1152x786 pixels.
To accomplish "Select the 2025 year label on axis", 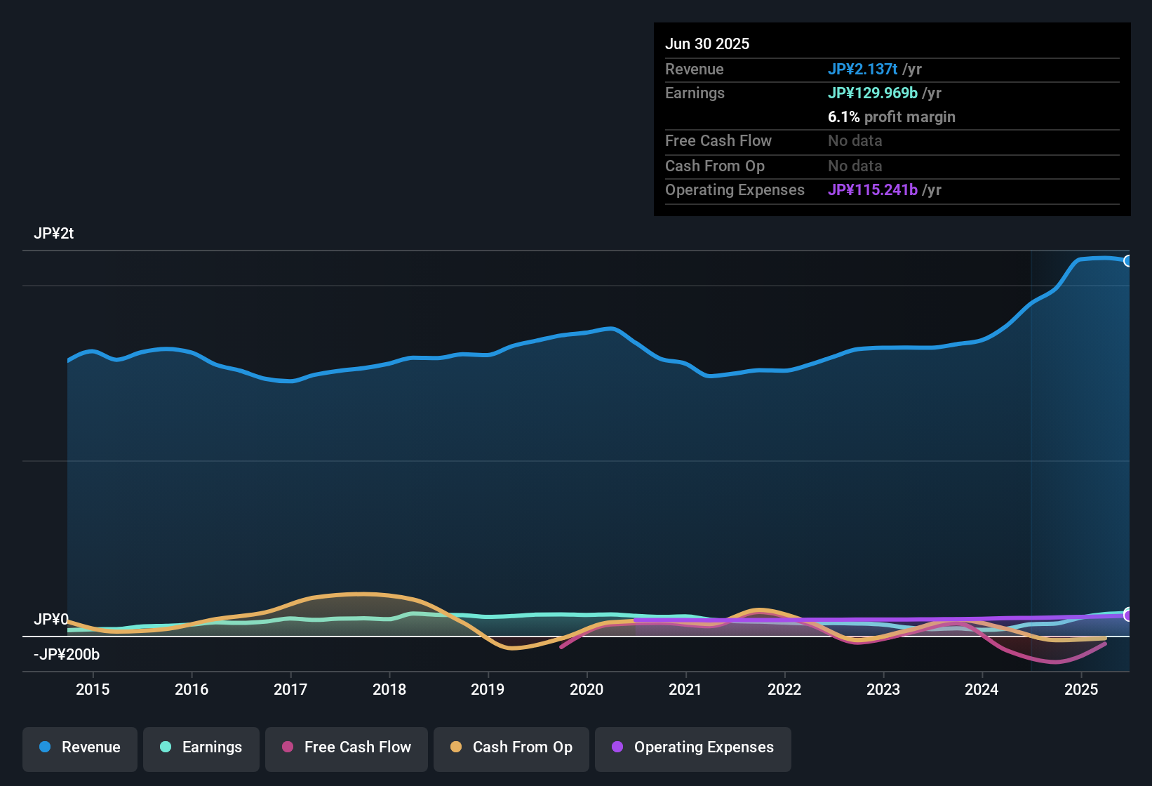I will [1082, 690].
